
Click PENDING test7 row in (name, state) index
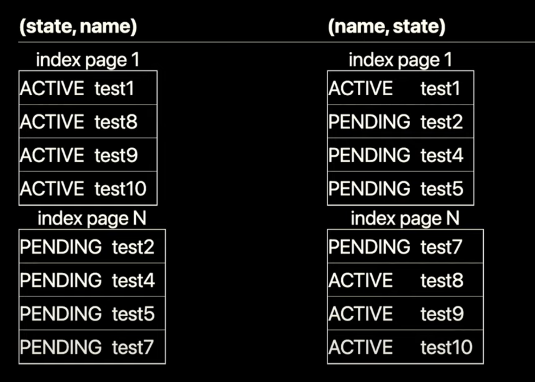pyautogui.click(x=405, y=247)
